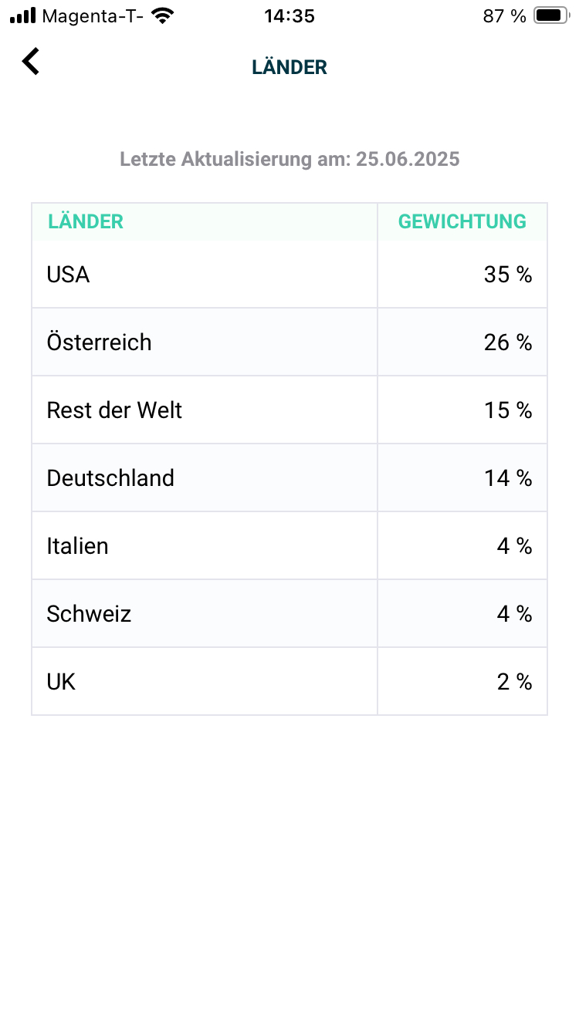The width and height of the screenshot is (579, 1029).
Task: Select the Italien table row
Action: pyautogui.click(x=289, y=545)
